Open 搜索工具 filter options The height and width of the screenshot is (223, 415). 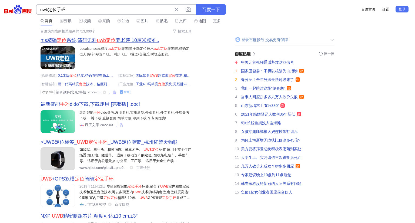pos(182,31)
